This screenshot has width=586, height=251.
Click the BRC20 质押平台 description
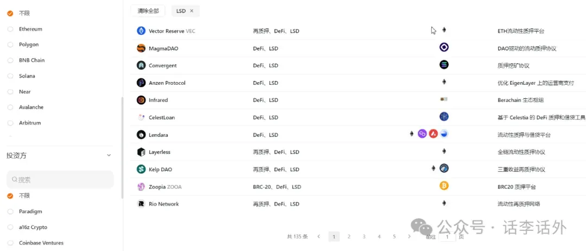click(517, 187)
